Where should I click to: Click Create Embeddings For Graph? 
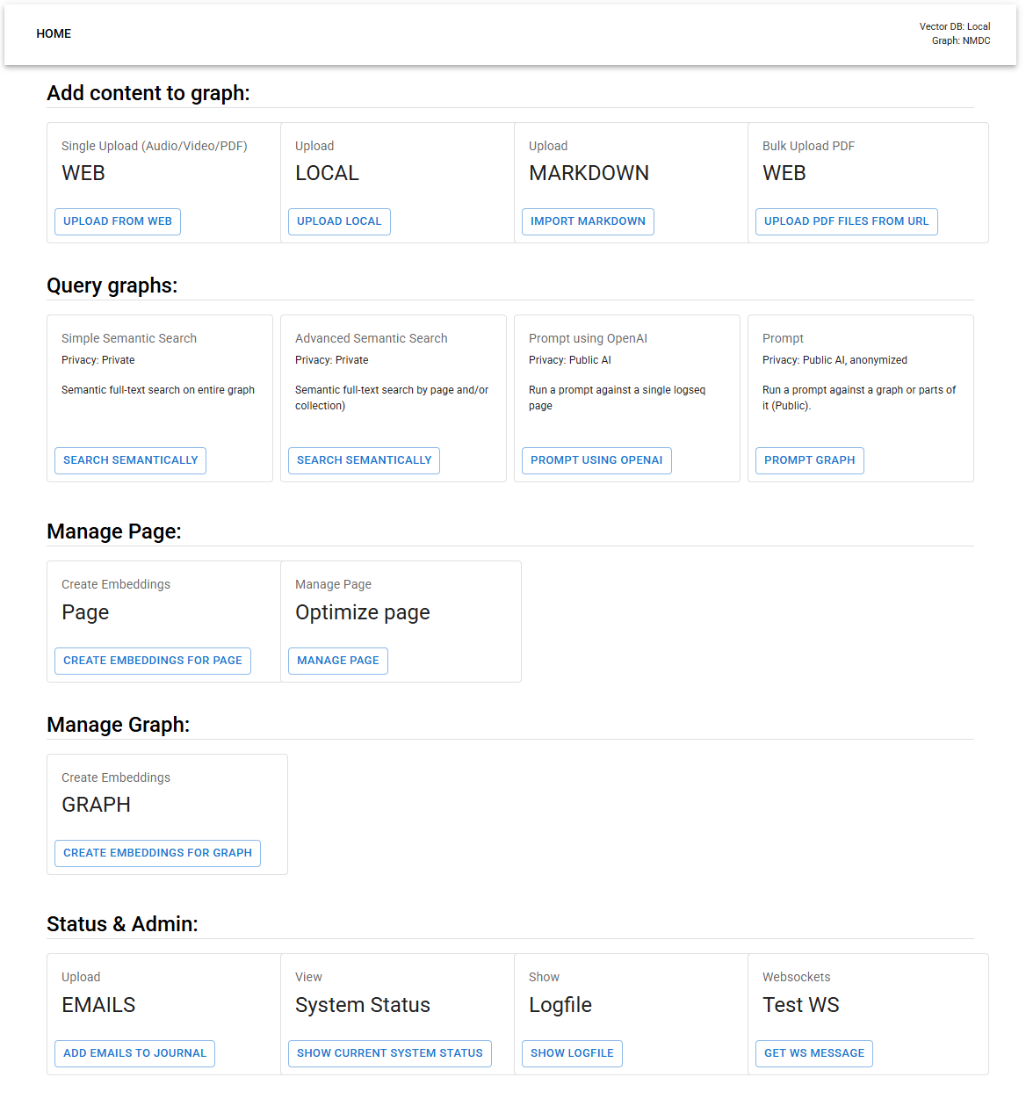click(157, 853)
